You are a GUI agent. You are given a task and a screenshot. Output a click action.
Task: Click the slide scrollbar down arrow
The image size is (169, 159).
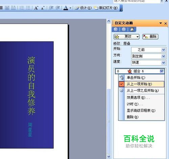(109, 156)
